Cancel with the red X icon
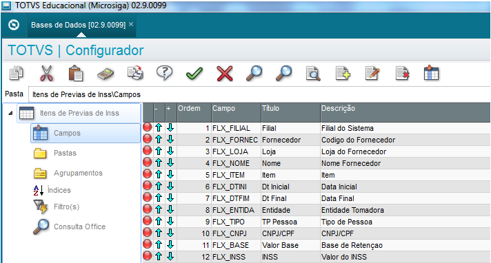 pos(225,74)
